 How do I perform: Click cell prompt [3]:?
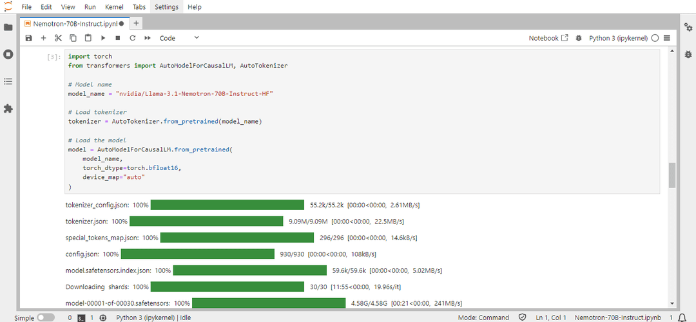click(x=55, y=57)
